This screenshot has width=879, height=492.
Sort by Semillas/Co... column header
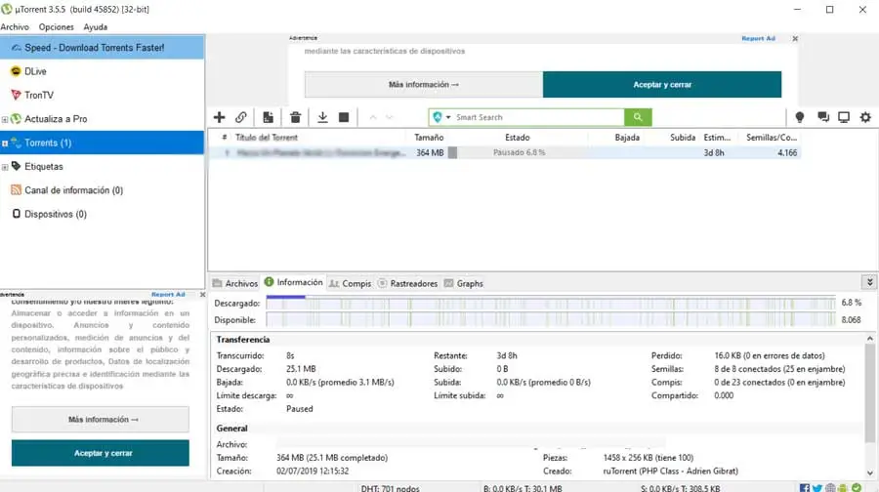pos(771,138)
